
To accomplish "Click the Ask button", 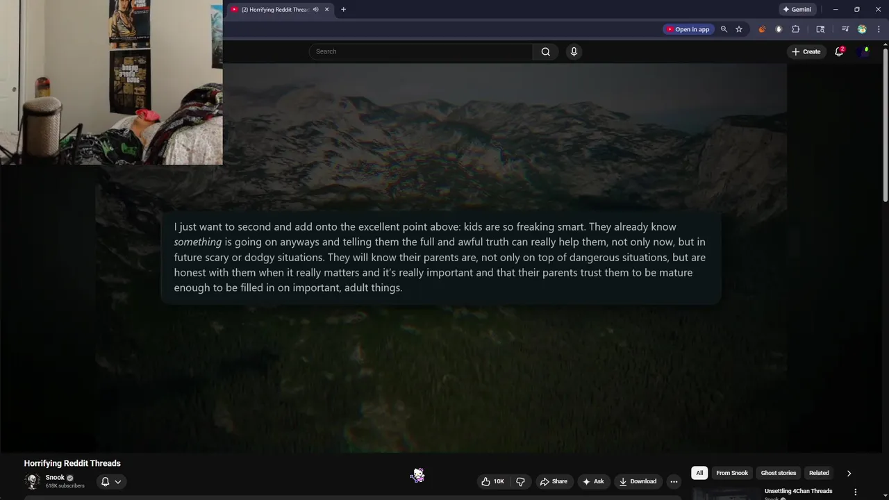I will [593, 481].
